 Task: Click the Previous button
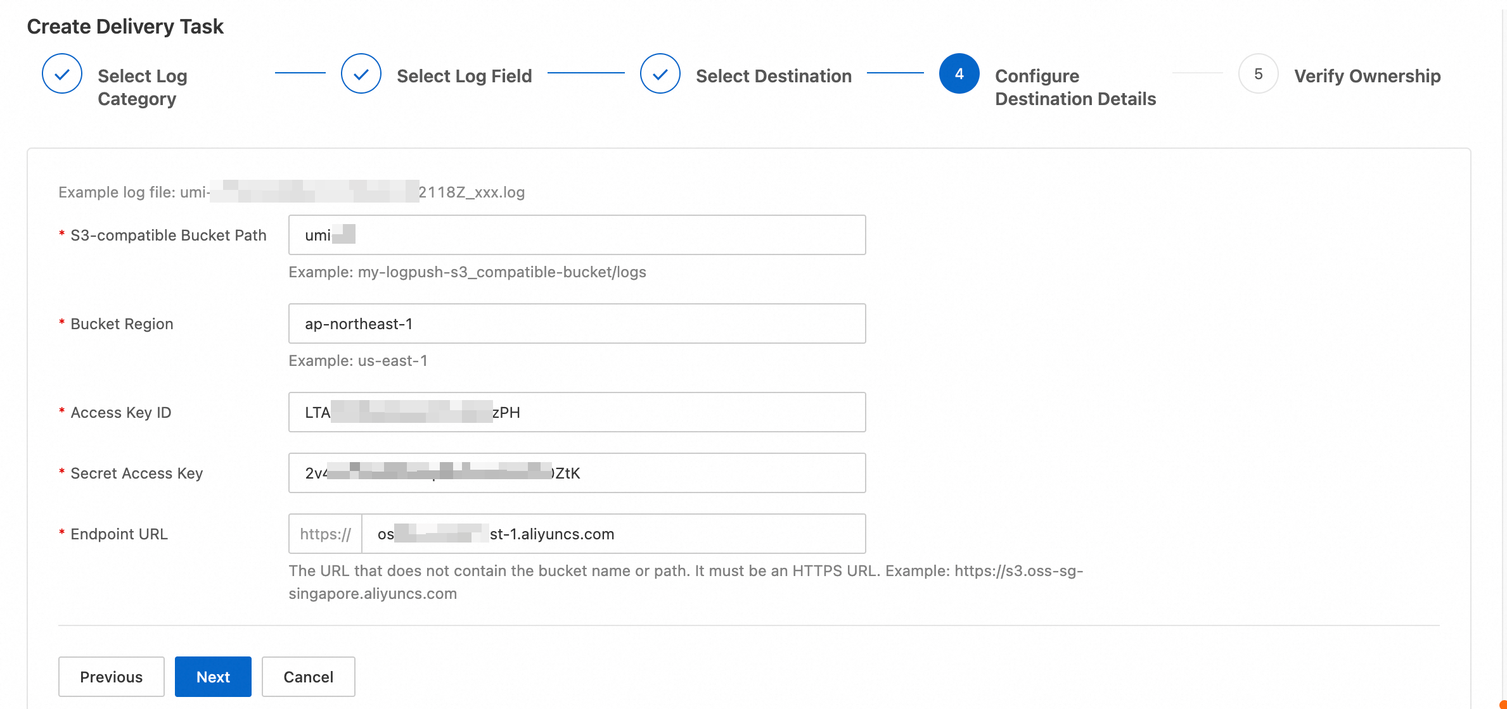click(112, 677)
